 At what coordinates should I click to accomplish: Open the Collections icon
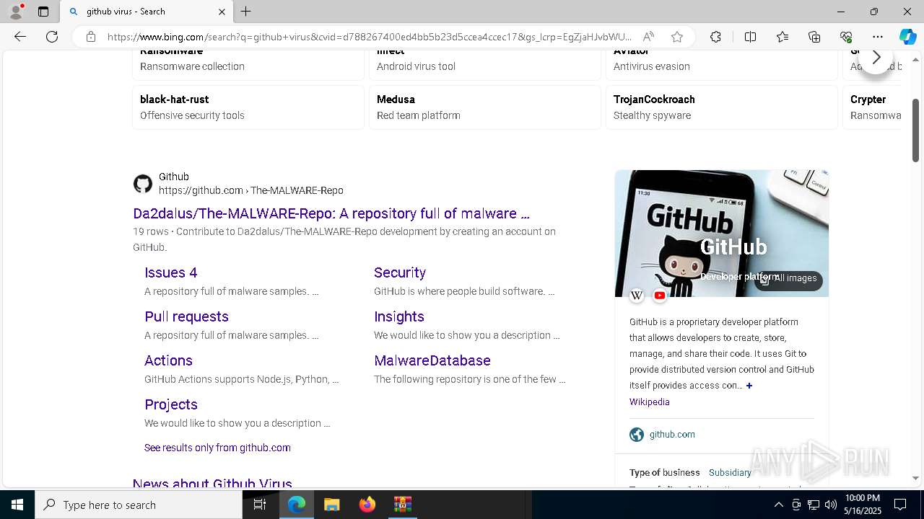814,37
